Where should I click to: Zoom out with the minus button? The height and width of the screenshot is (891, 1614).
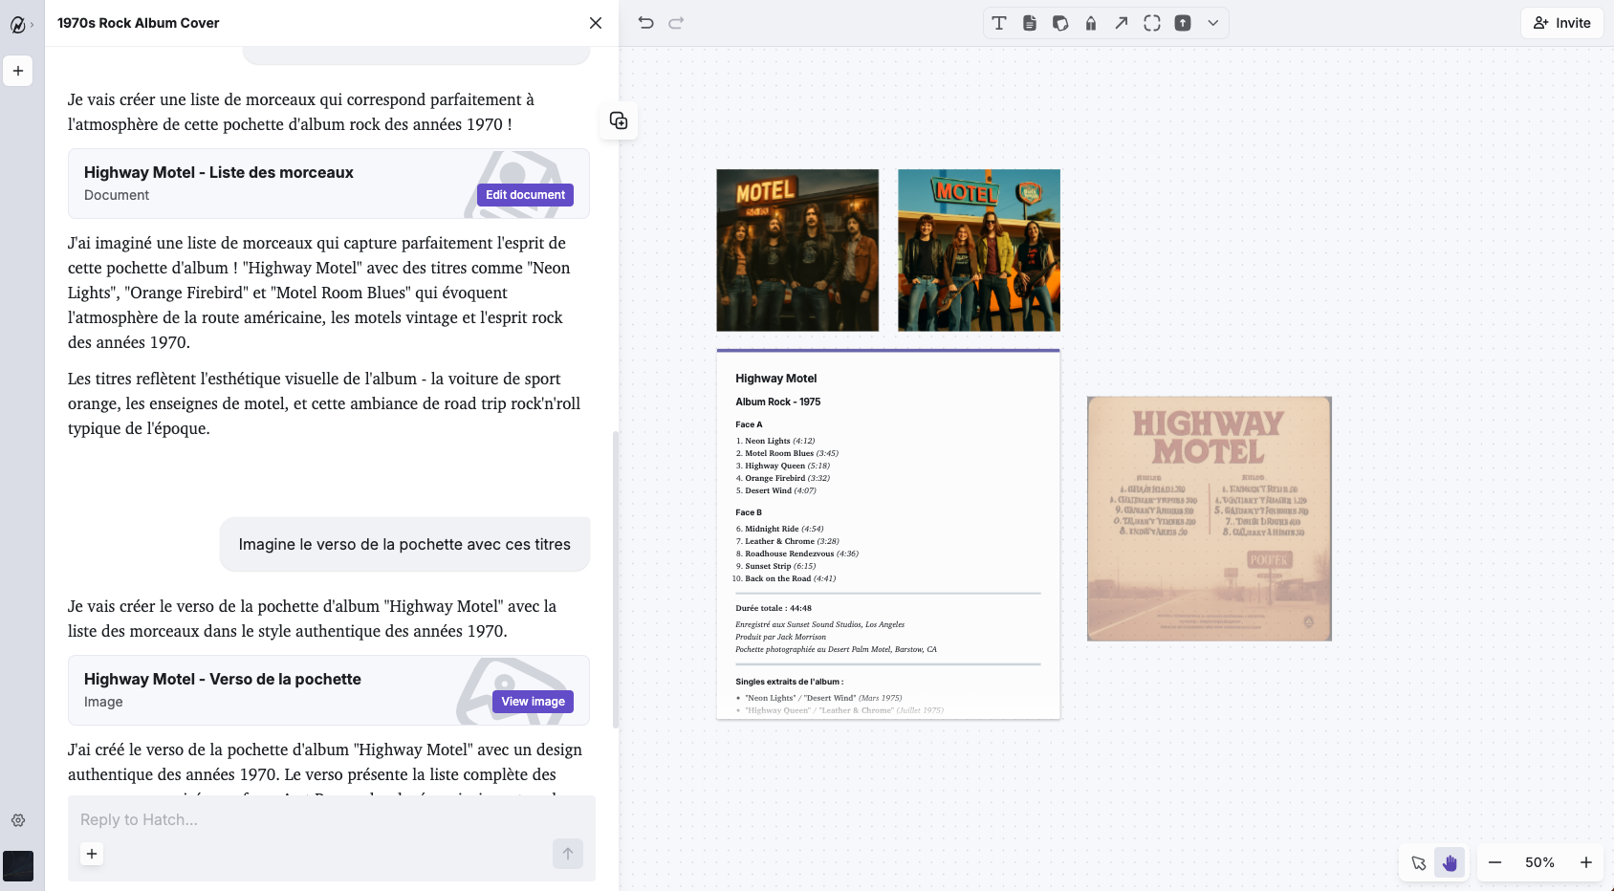point(1495,862)
